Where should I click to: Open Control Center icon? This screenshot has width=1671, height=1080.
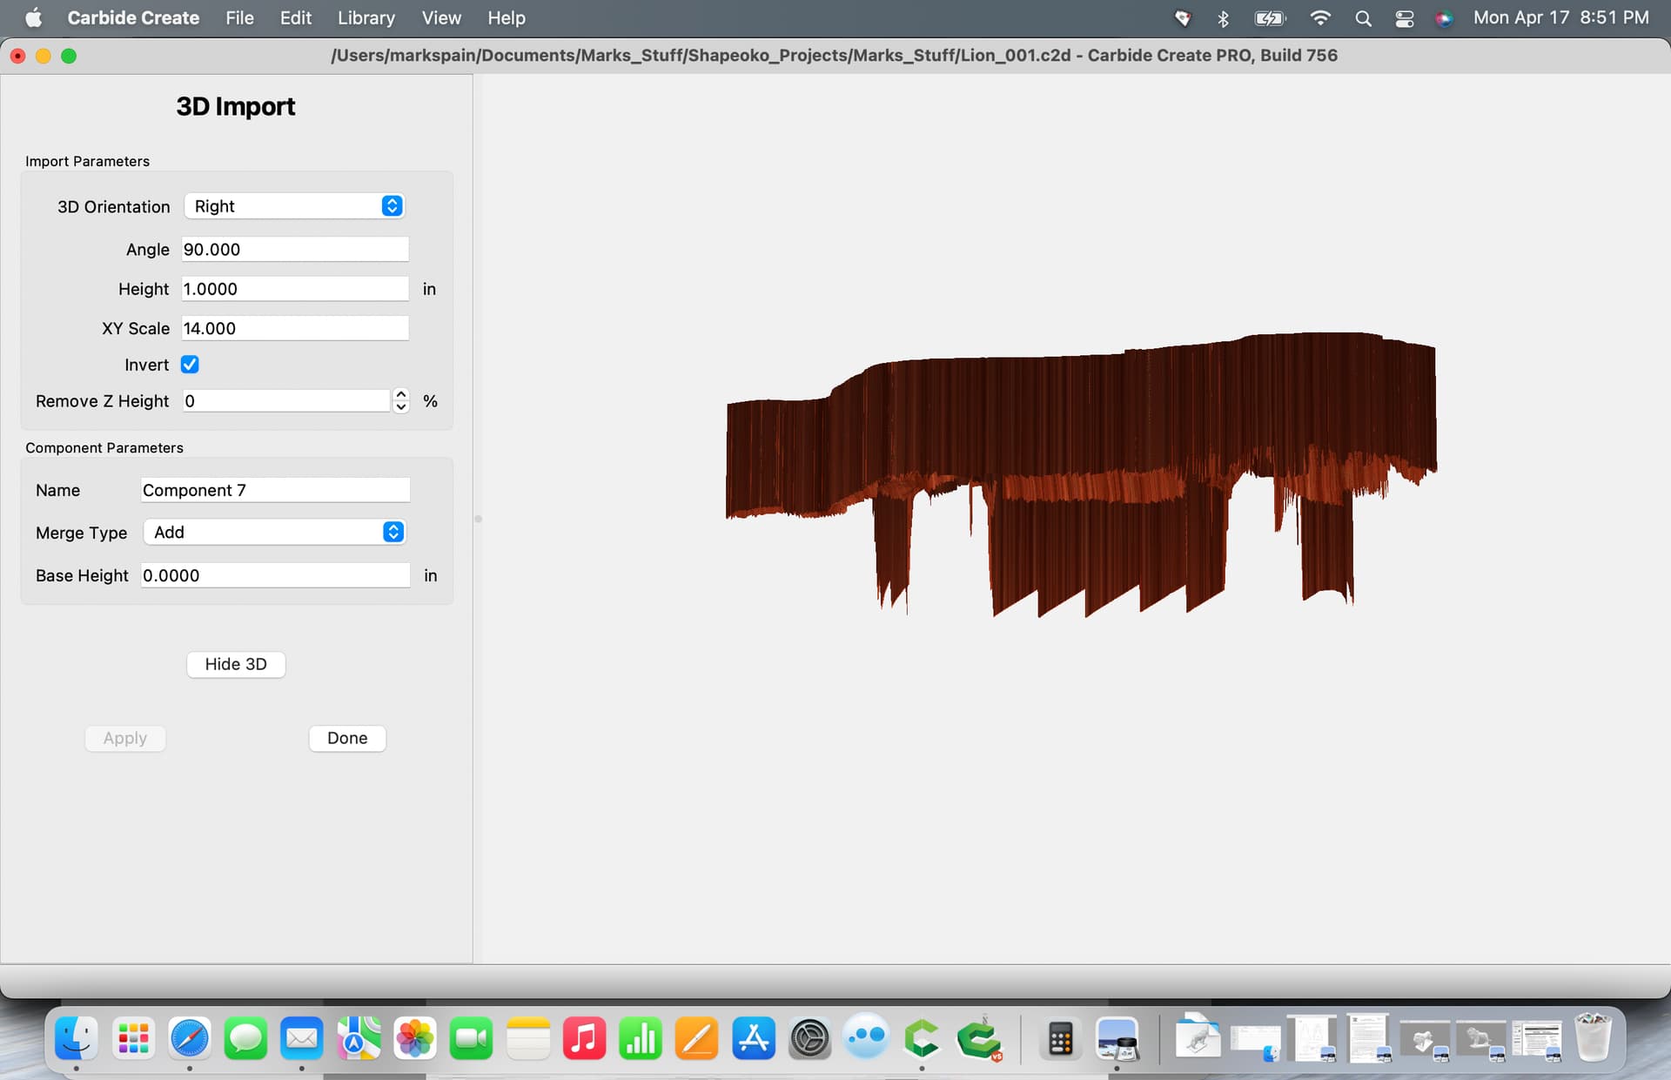1405,18
